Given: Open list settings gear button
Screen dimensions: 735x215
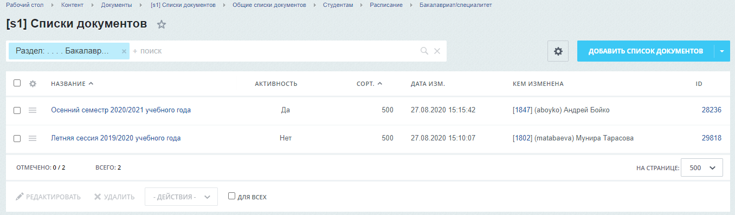Looking at the screenshot, I should [x=558, y=51].
